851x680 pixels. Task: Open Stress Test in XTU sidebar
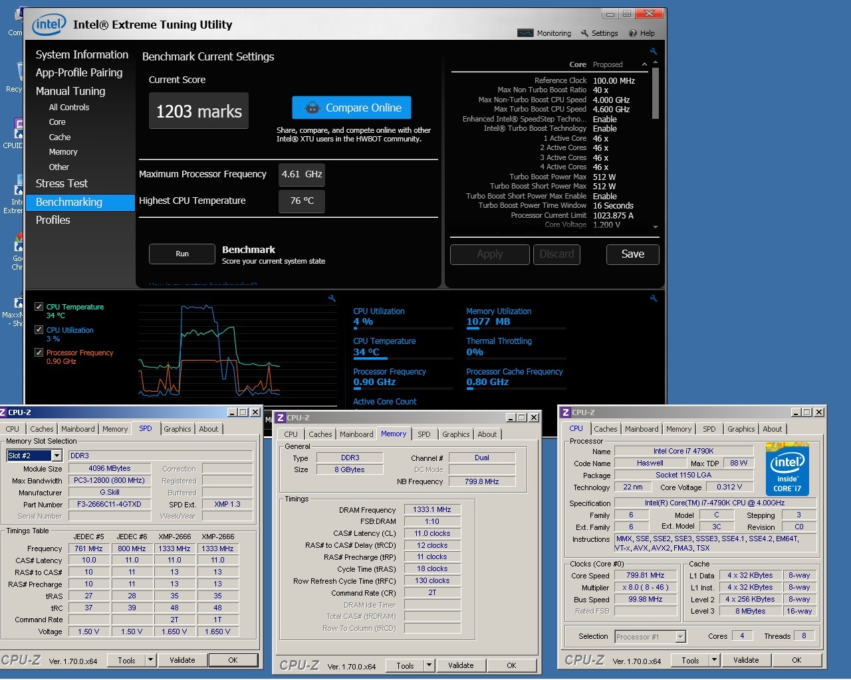[62, 183]
